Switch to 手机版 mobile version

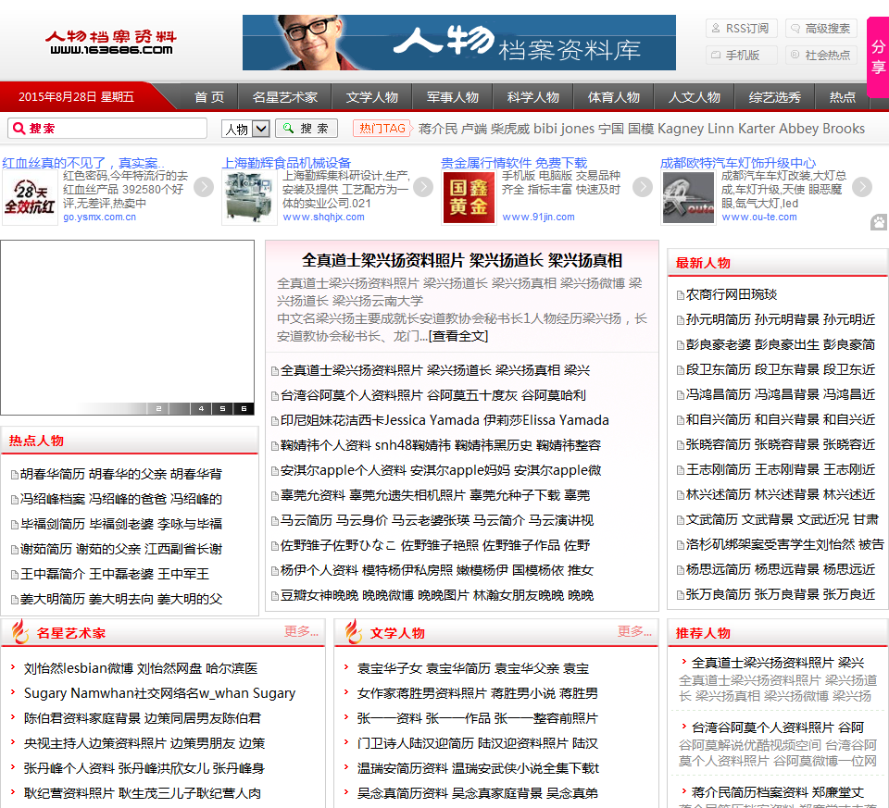[x=741, y=55]
